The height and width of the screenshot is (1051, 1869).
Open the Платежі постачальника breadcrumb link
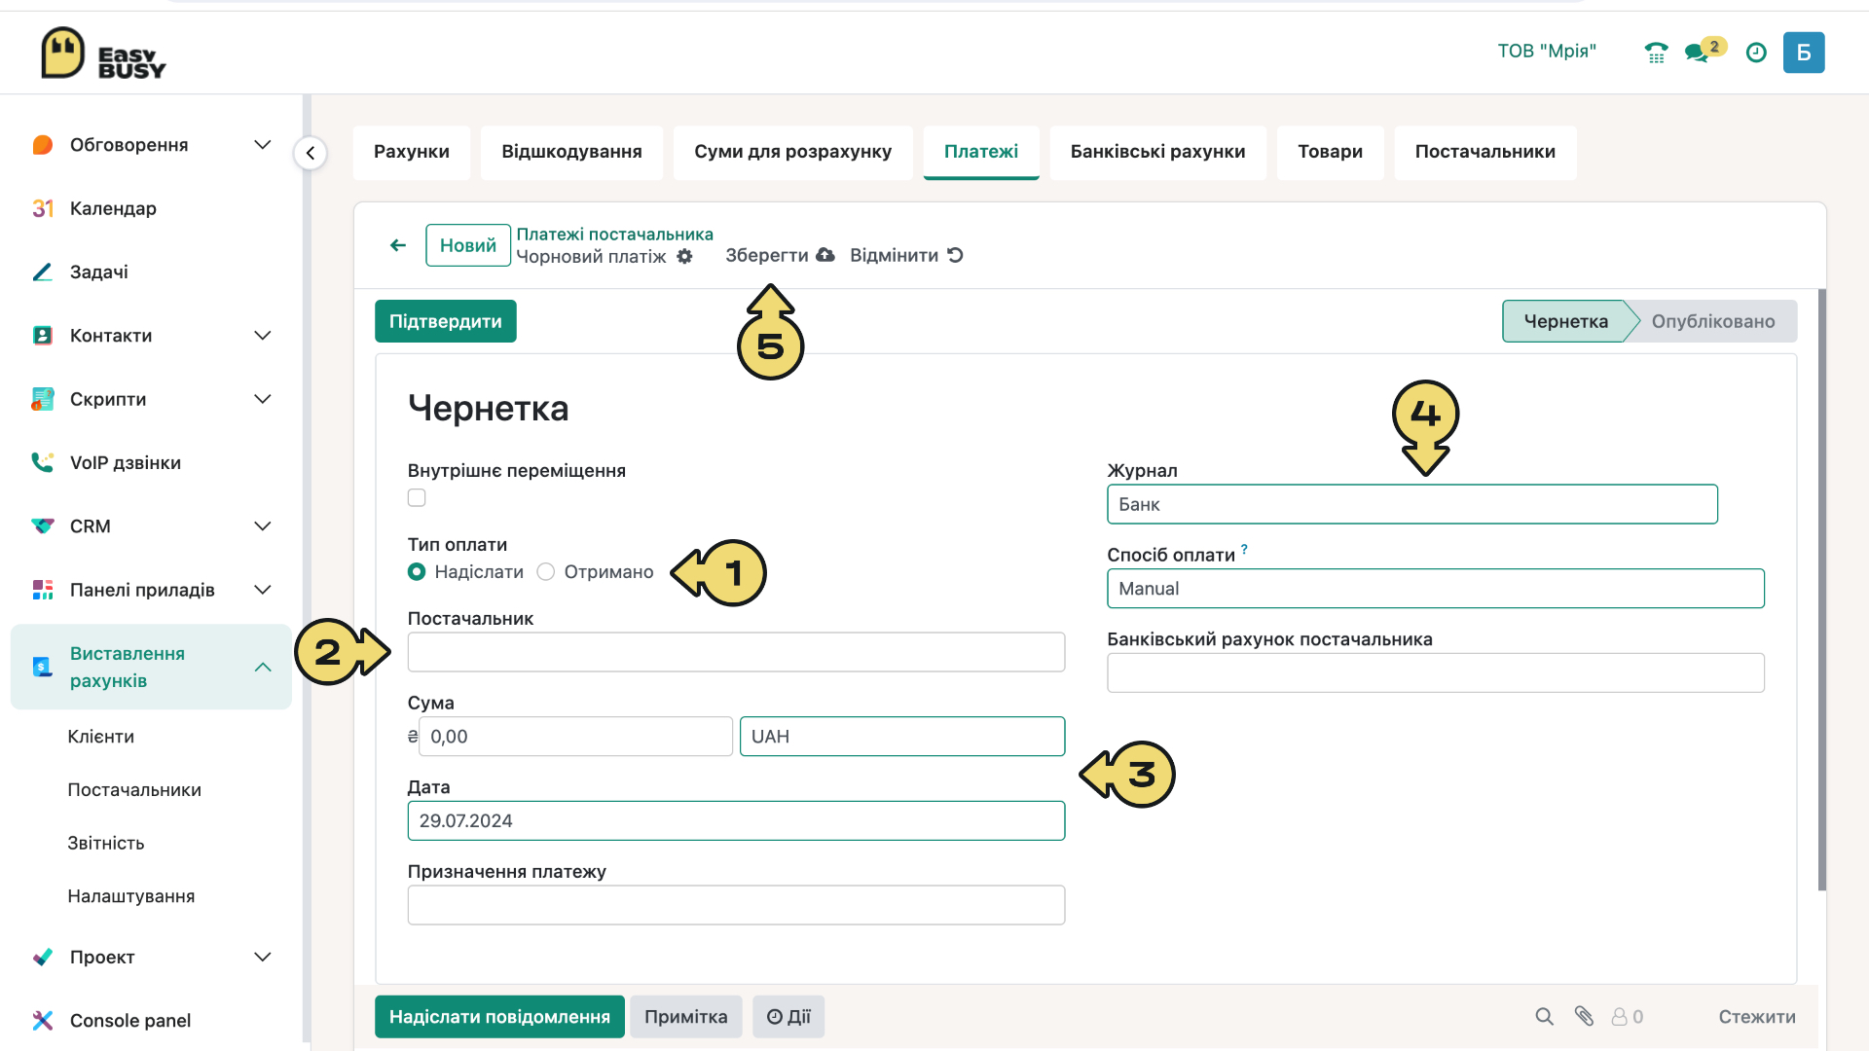coord(614,235)
